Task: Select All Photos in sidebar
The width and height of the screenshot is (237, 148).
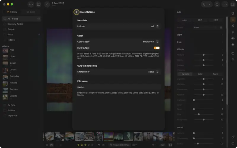Action: [x=21, y=19]
